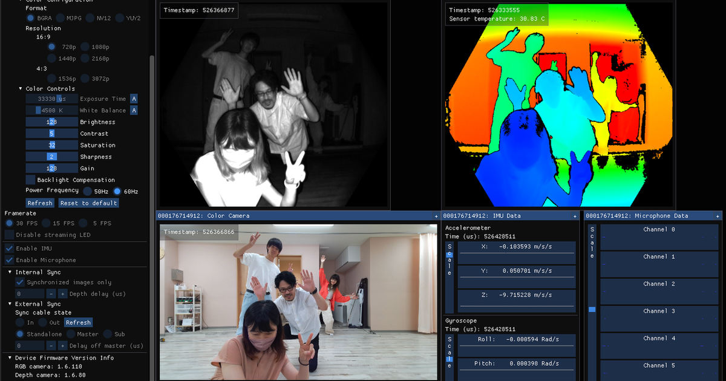The width and height of the screenshot is (726, 381).
Task: Collapse the External Sync section
Action: point(10,304)
